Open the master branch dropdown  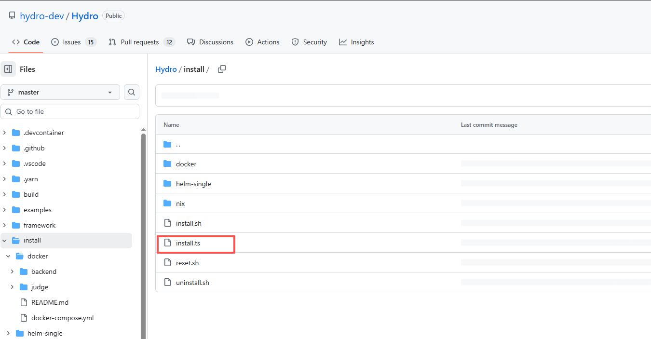point(60,92)
